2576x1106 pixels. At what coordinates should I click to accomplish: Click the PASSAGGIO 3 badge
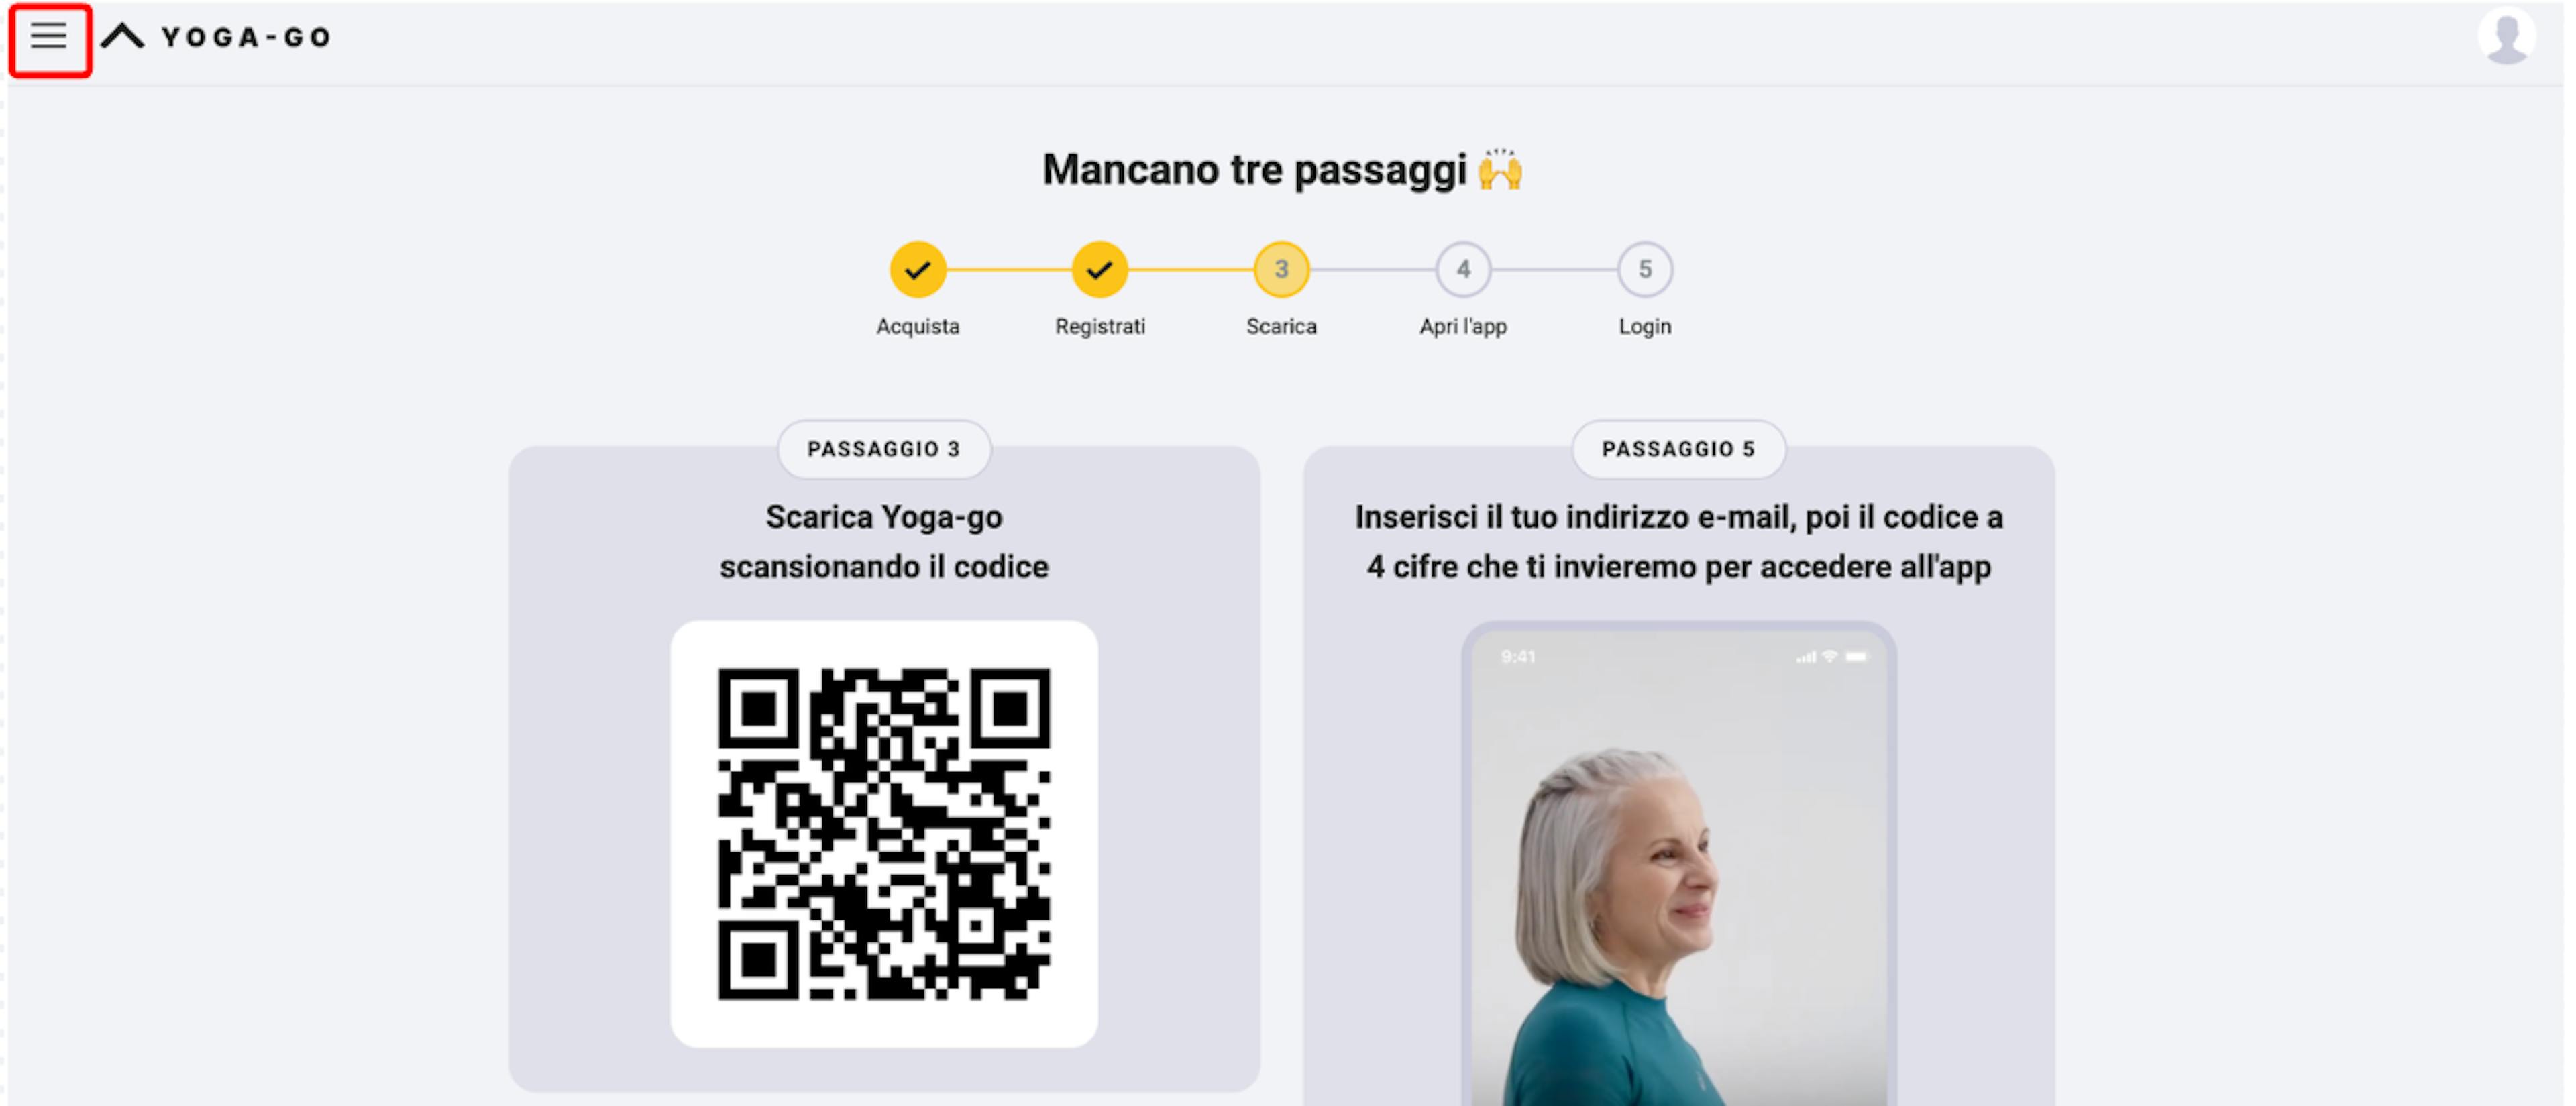[x=884, y=449]
